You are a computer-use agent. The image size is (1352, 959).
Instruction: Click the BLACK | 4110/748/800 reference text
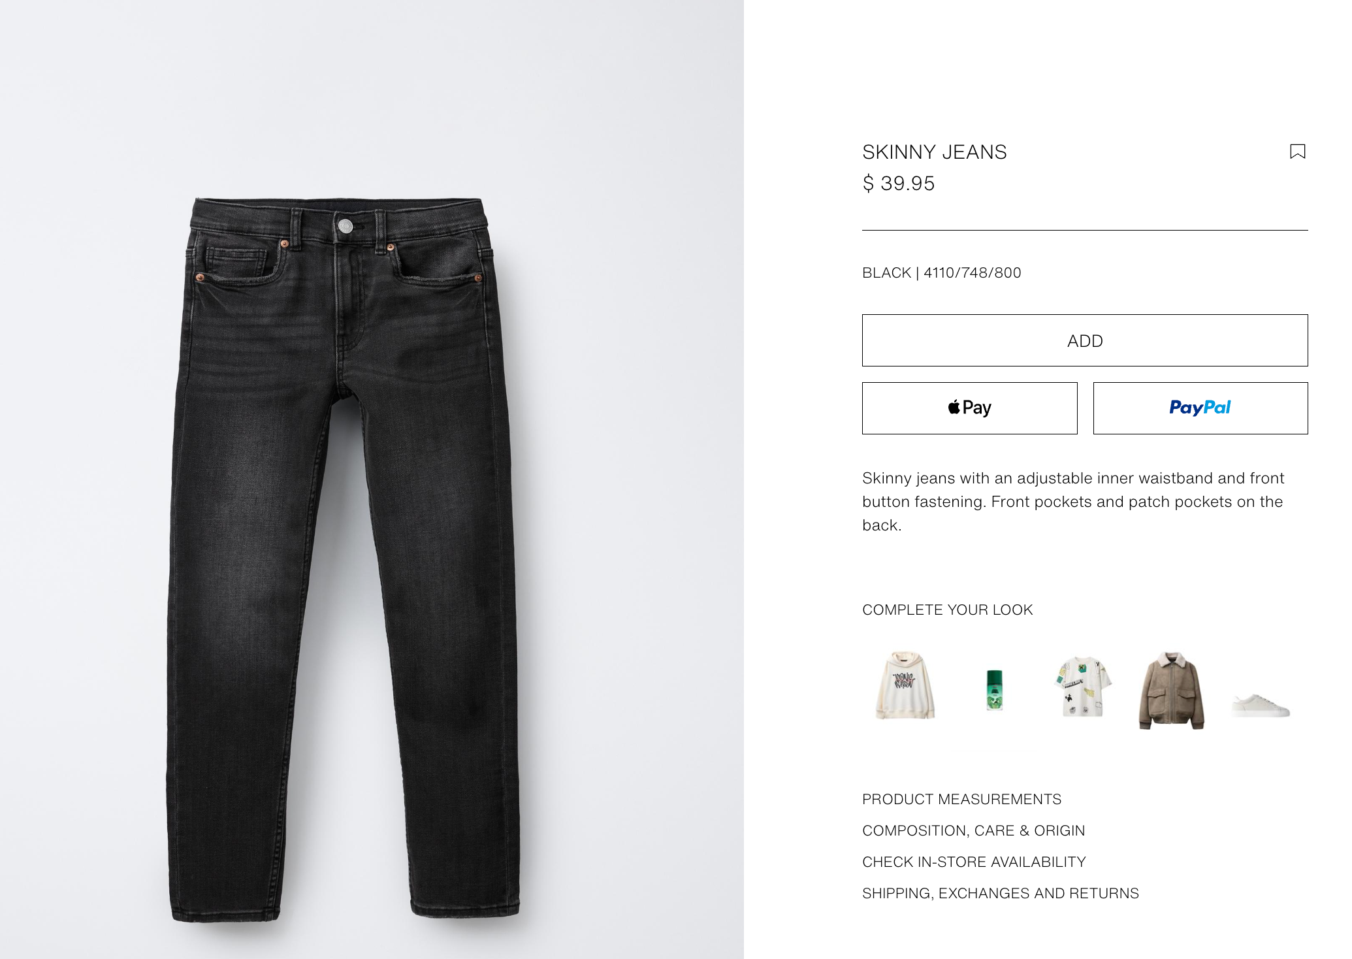[941, 272]
